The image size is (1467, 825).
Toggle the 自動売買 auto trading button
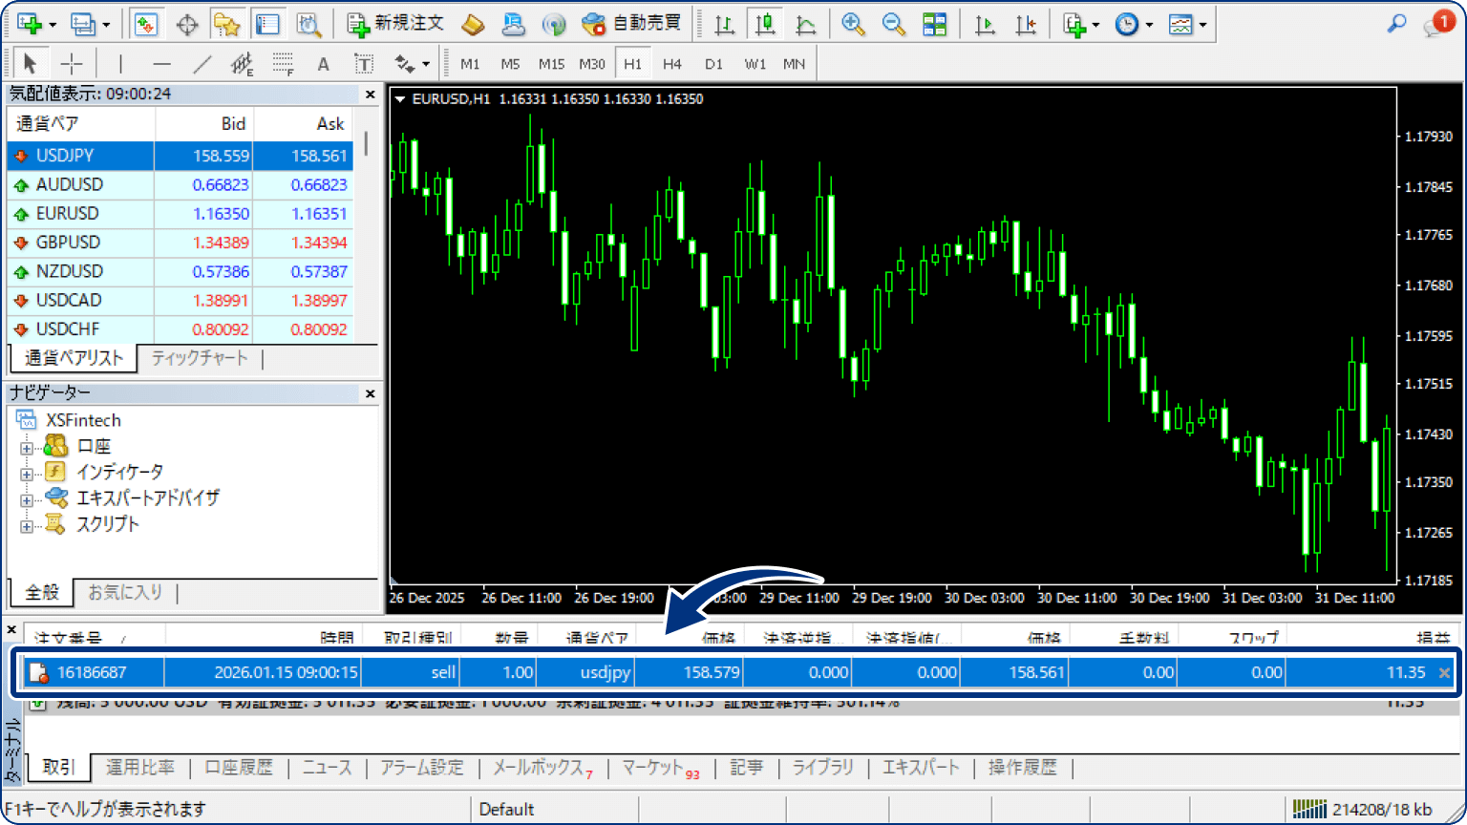631,24
